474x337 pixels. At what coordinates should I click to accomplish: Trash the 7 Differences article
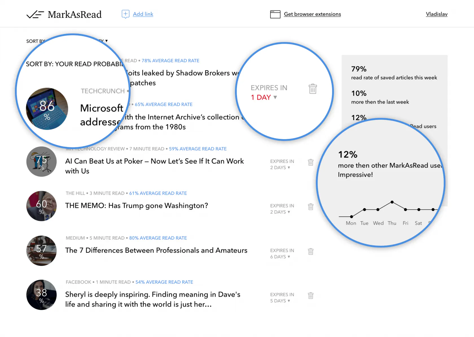coord(311,251)
